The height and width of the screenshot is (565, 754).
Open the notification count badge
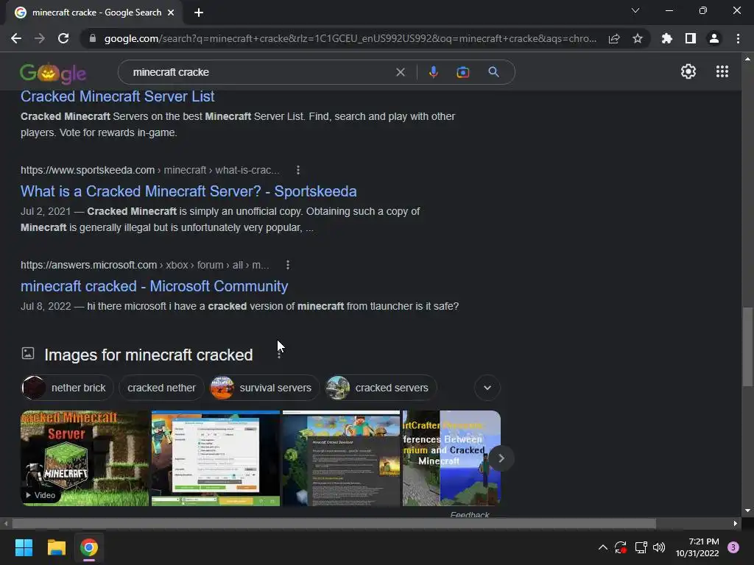(x=733, y=547)
